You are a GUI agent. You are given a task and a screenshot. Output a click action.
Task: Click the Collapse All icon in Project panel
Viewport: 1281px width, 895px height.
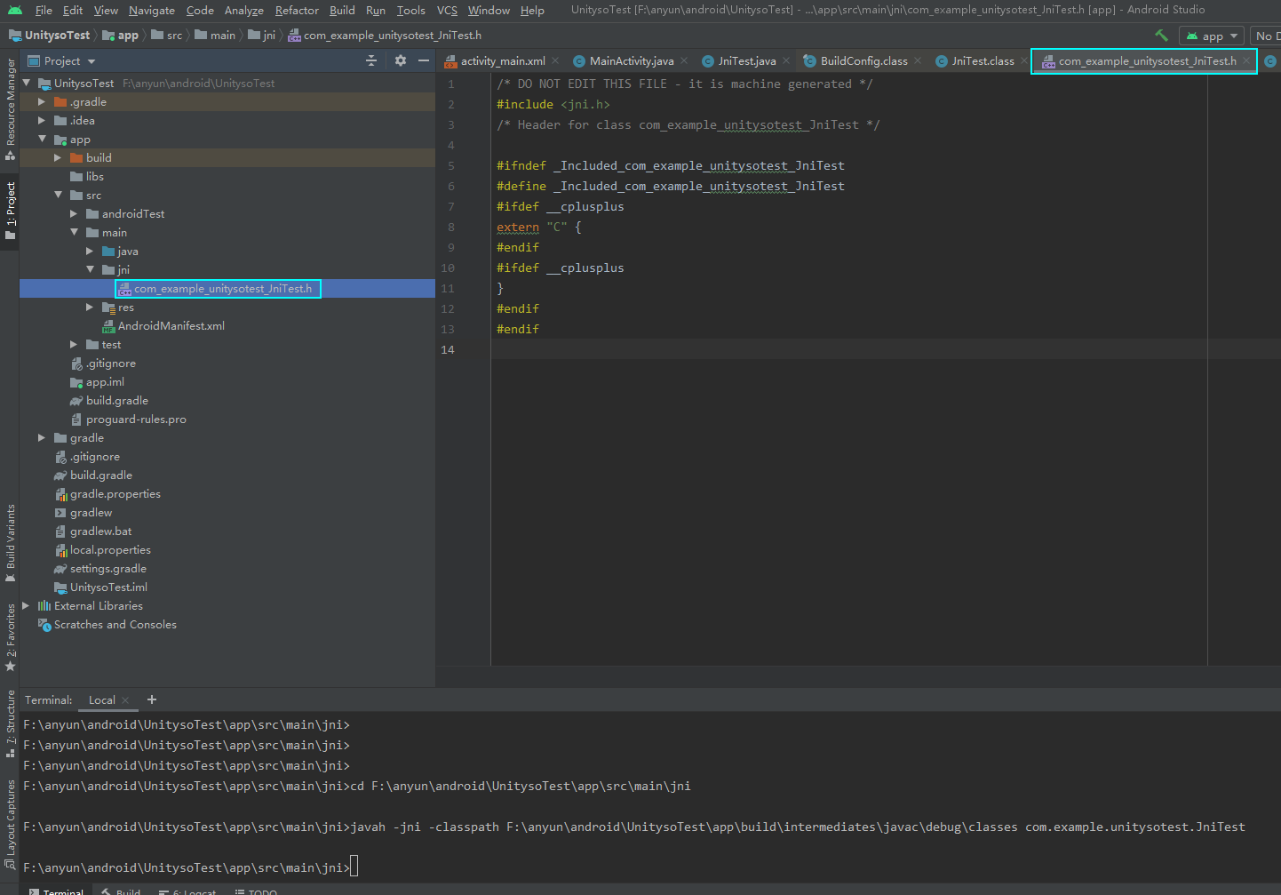click(371, 60)
